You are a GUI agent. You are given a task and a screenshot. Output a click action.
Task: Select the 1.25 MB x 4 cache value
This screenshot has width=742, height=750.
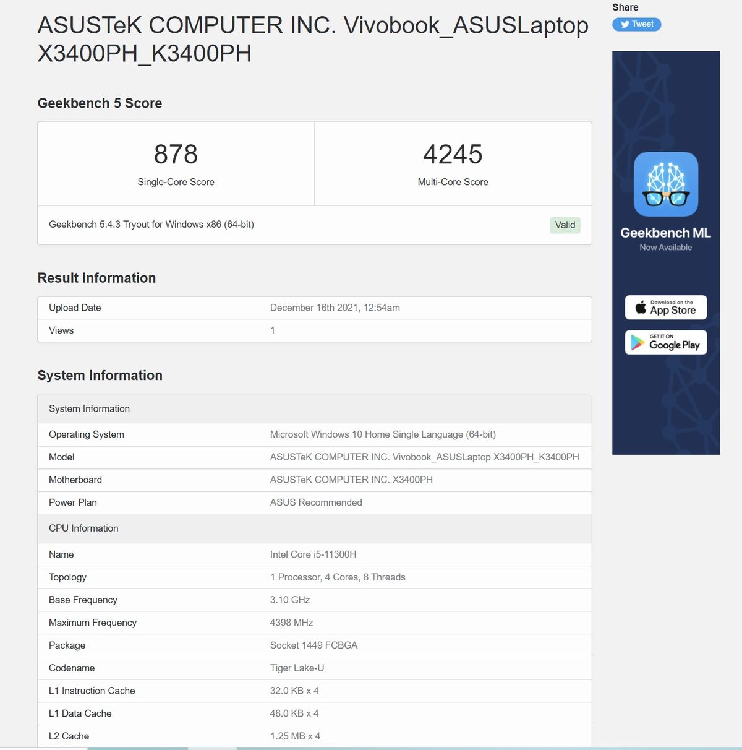[x=295, y=736]
